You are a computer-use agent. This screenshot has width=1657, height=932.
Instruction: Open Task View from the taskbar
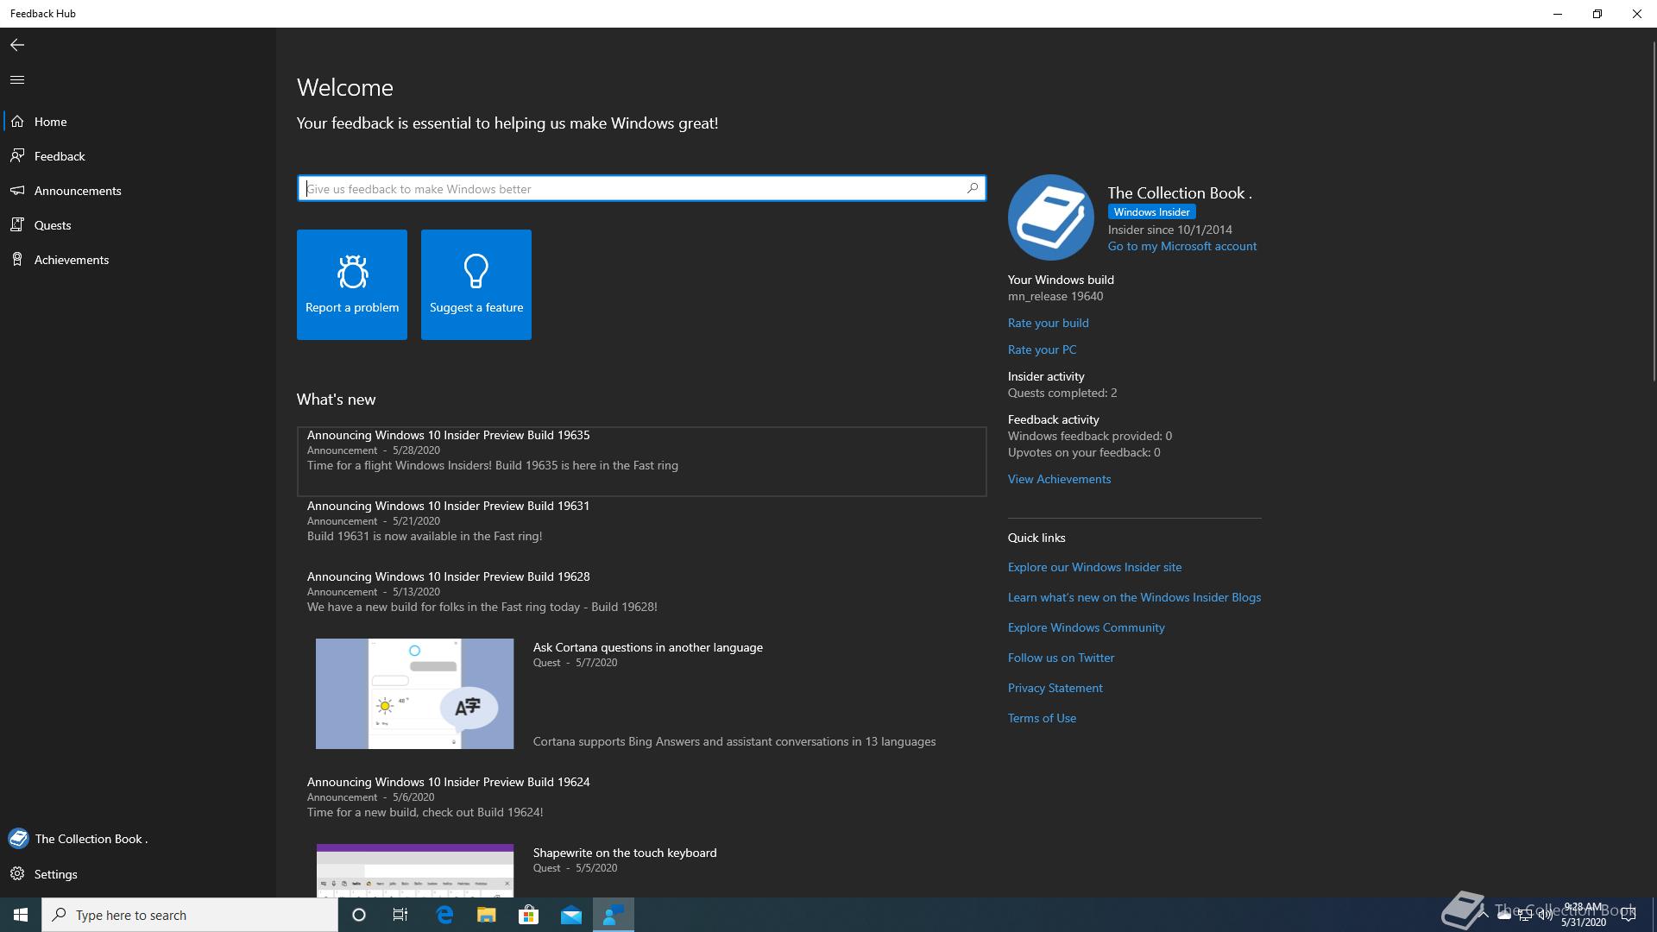400,915
